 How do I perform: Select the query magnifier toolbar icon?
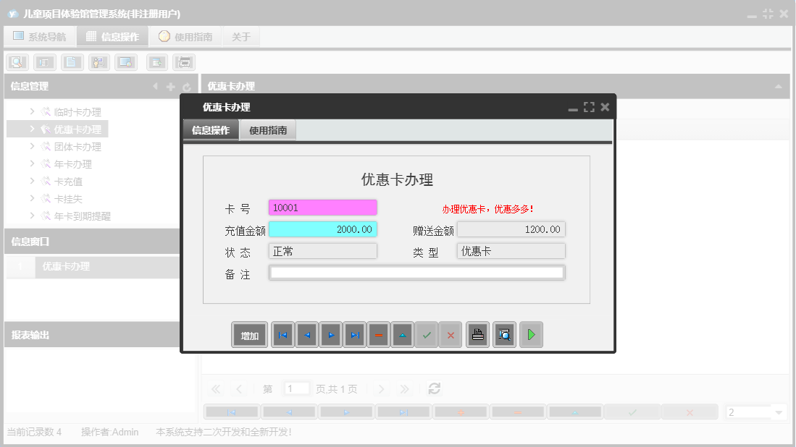coord(17,61)
